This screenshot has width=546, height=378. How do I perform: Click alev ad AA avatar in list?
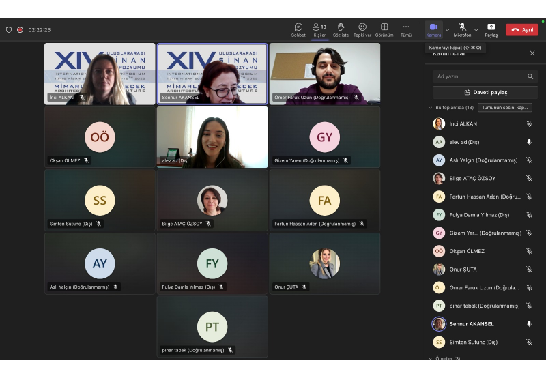point(439,142)
